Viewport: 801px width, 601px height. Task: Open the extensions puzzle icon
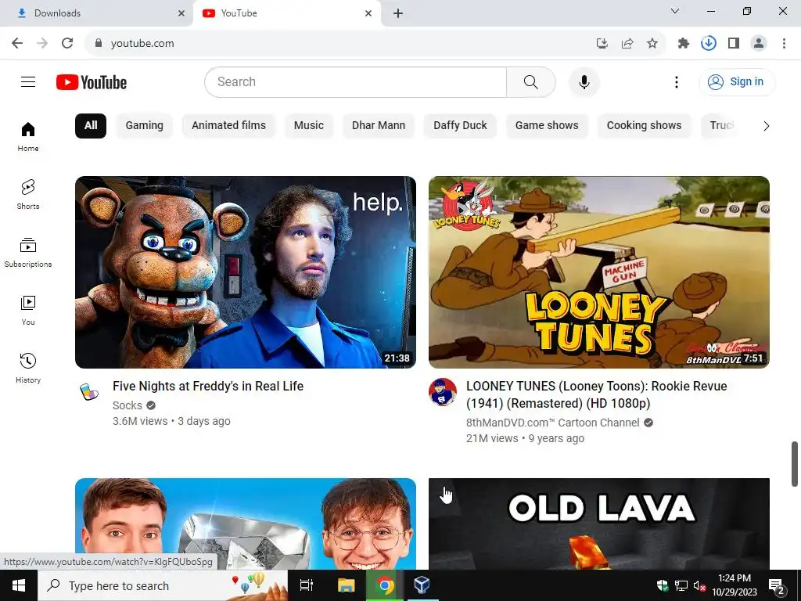[683, 44]
